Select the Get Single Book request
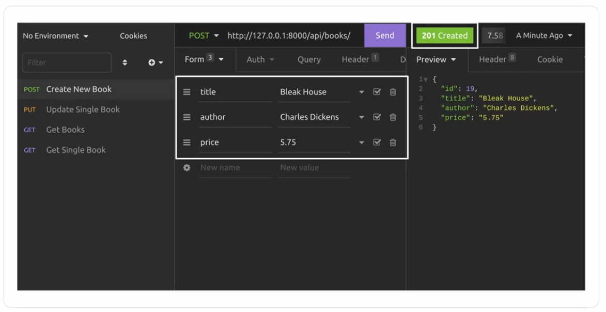The width and height of the screenshot is (606, 312). [x=76, y=150]
